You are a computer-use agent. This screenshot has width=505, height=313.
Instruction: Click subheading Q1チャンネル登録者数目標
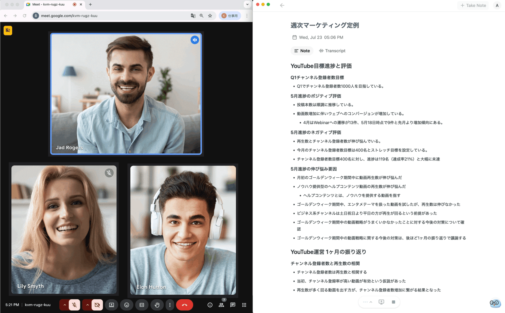[317, 77]
